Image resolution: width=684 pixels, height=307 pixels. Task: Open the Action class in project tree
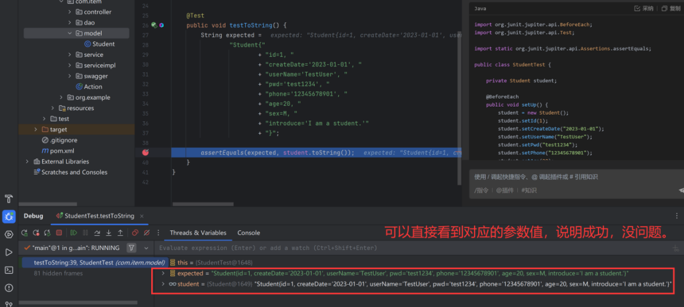(x=89, y=87)
